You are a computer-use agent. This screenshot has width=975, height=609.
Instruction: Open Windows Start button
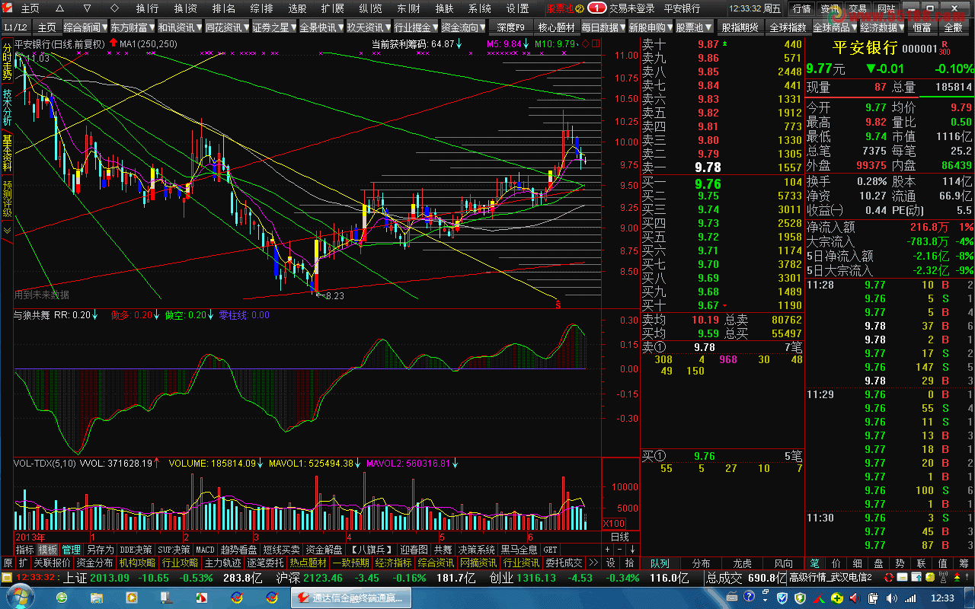(x=20, y=597)
